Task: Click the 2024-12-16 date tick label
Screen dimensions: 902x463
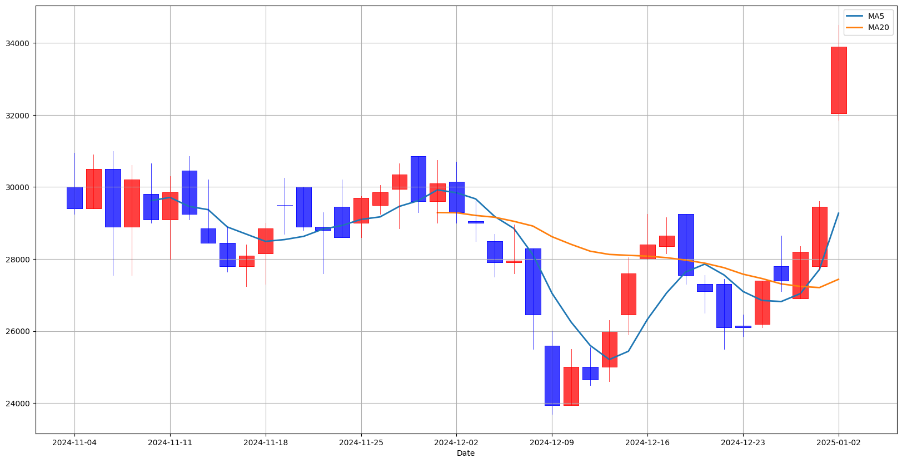Action: tap(647, 442)
